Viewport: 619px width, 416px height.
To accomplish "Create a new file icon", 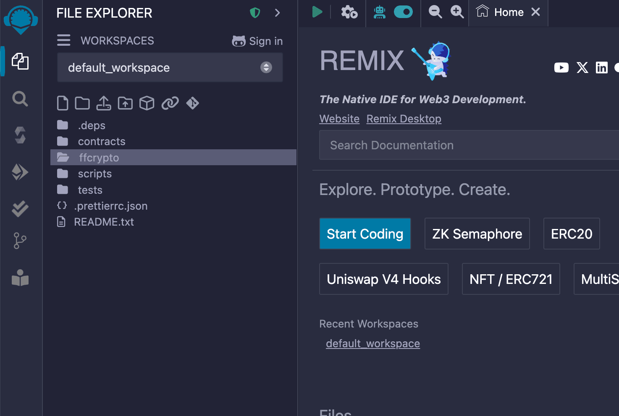I will point(63,103).
